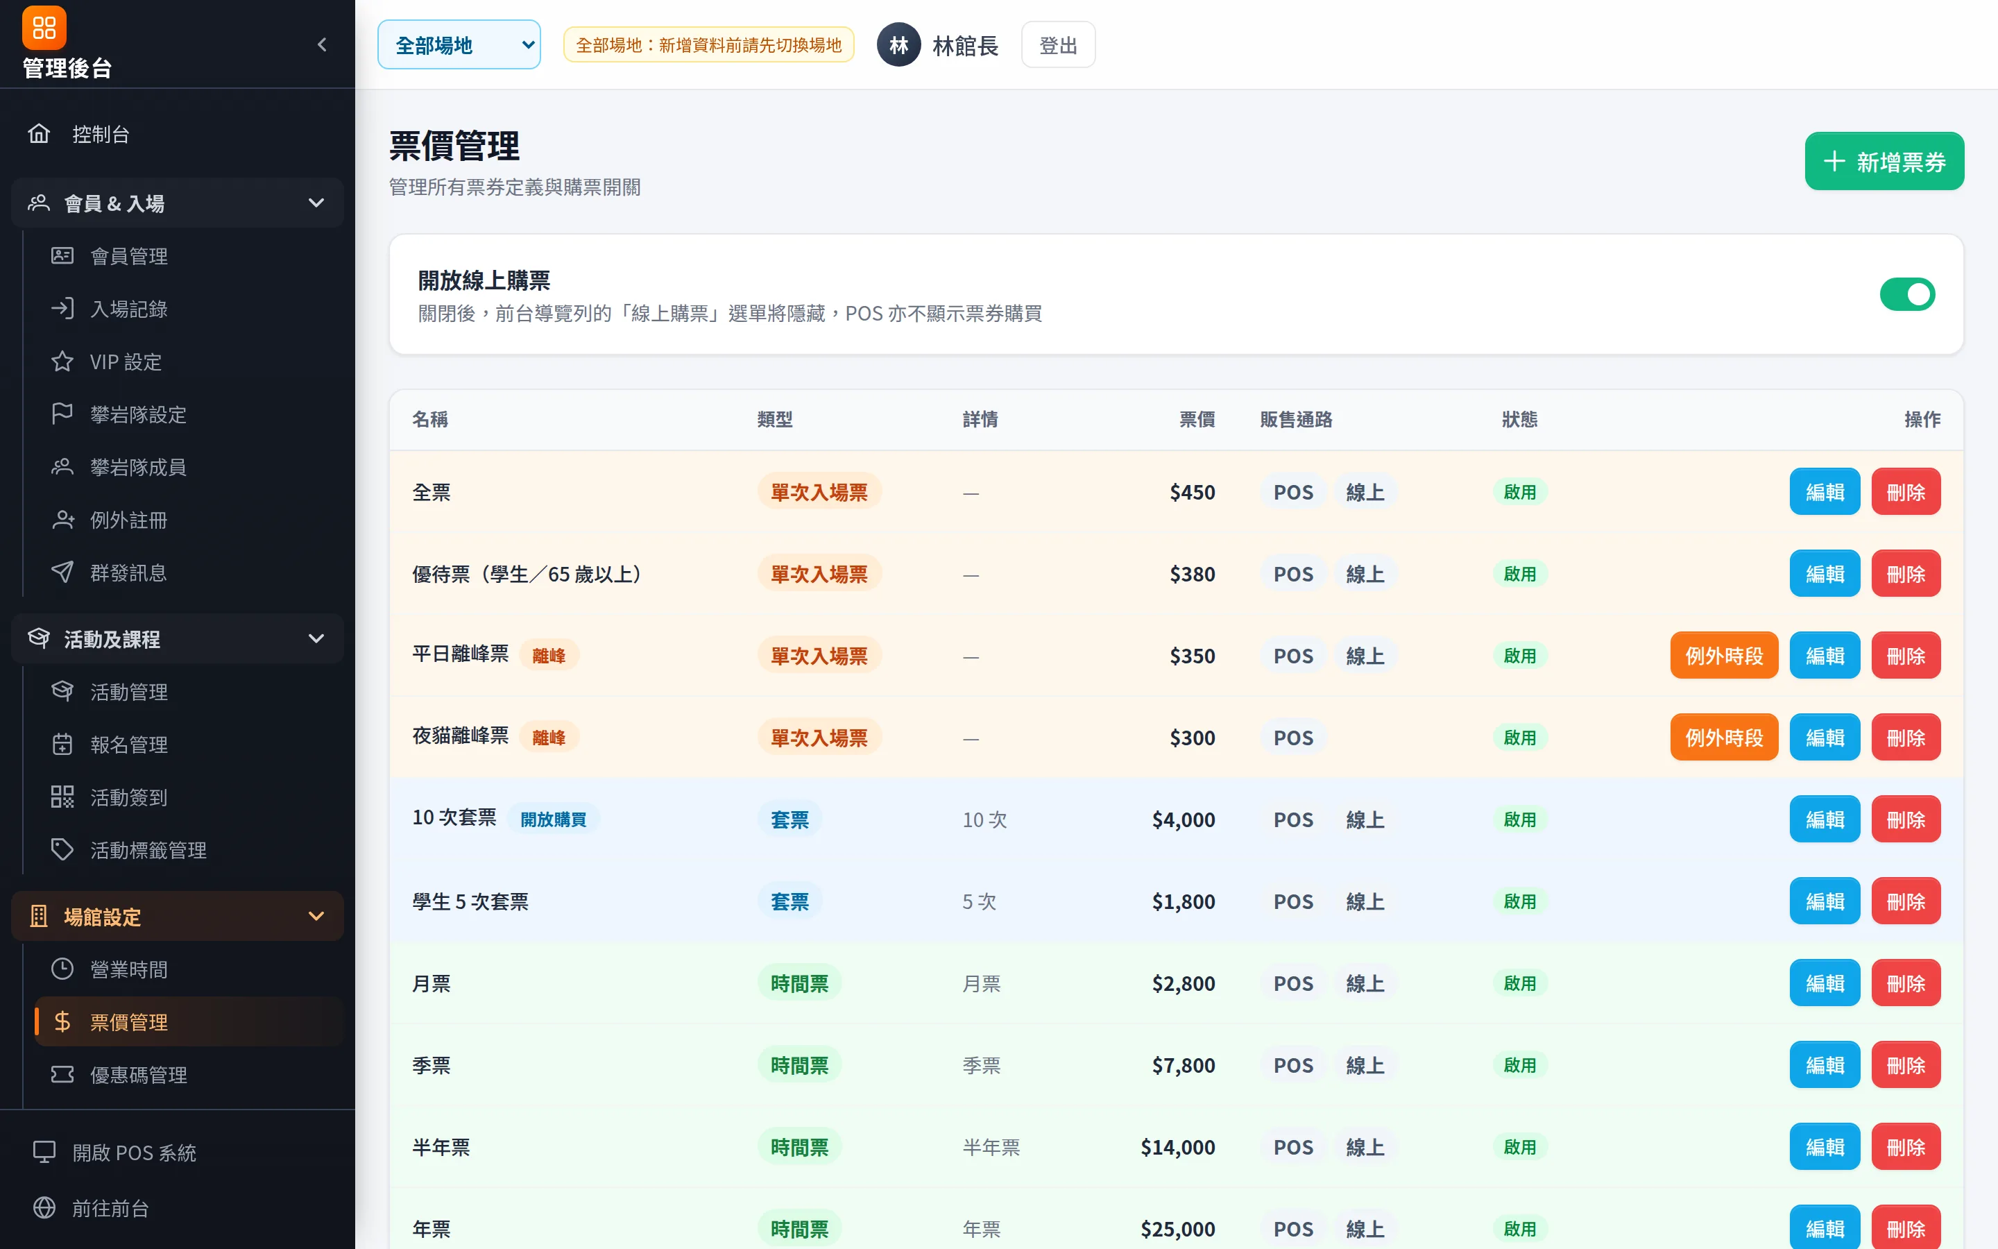
Task: Click the paper plane icon for 群發訊息
Action: pyautogui.click(x=62, y=572)
